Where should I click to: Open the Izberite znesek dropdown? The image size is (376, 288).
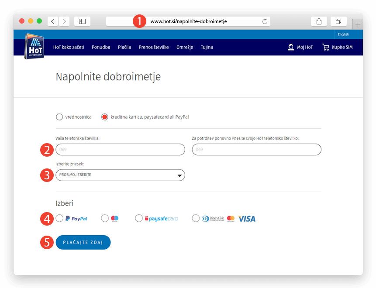pos(121,175)
